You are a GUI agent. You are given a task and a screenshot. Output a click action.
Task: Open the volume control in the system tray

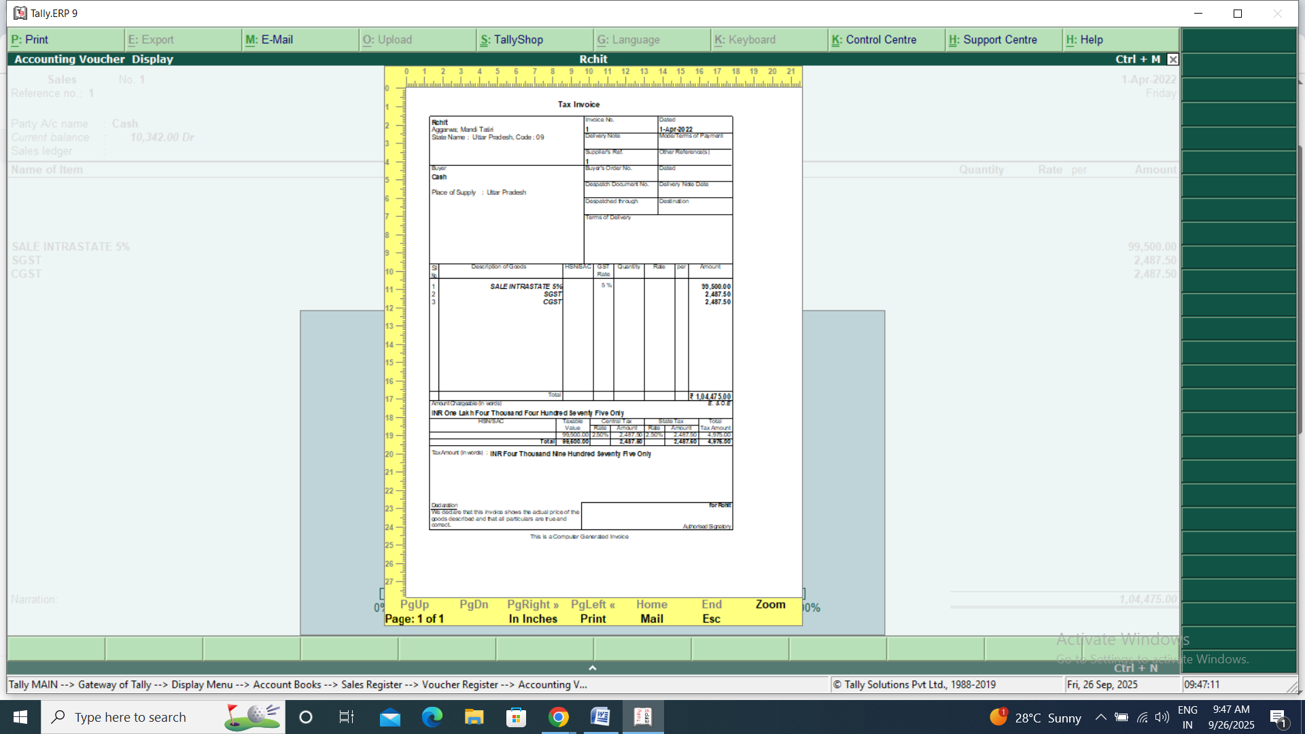pos(1161,717)
